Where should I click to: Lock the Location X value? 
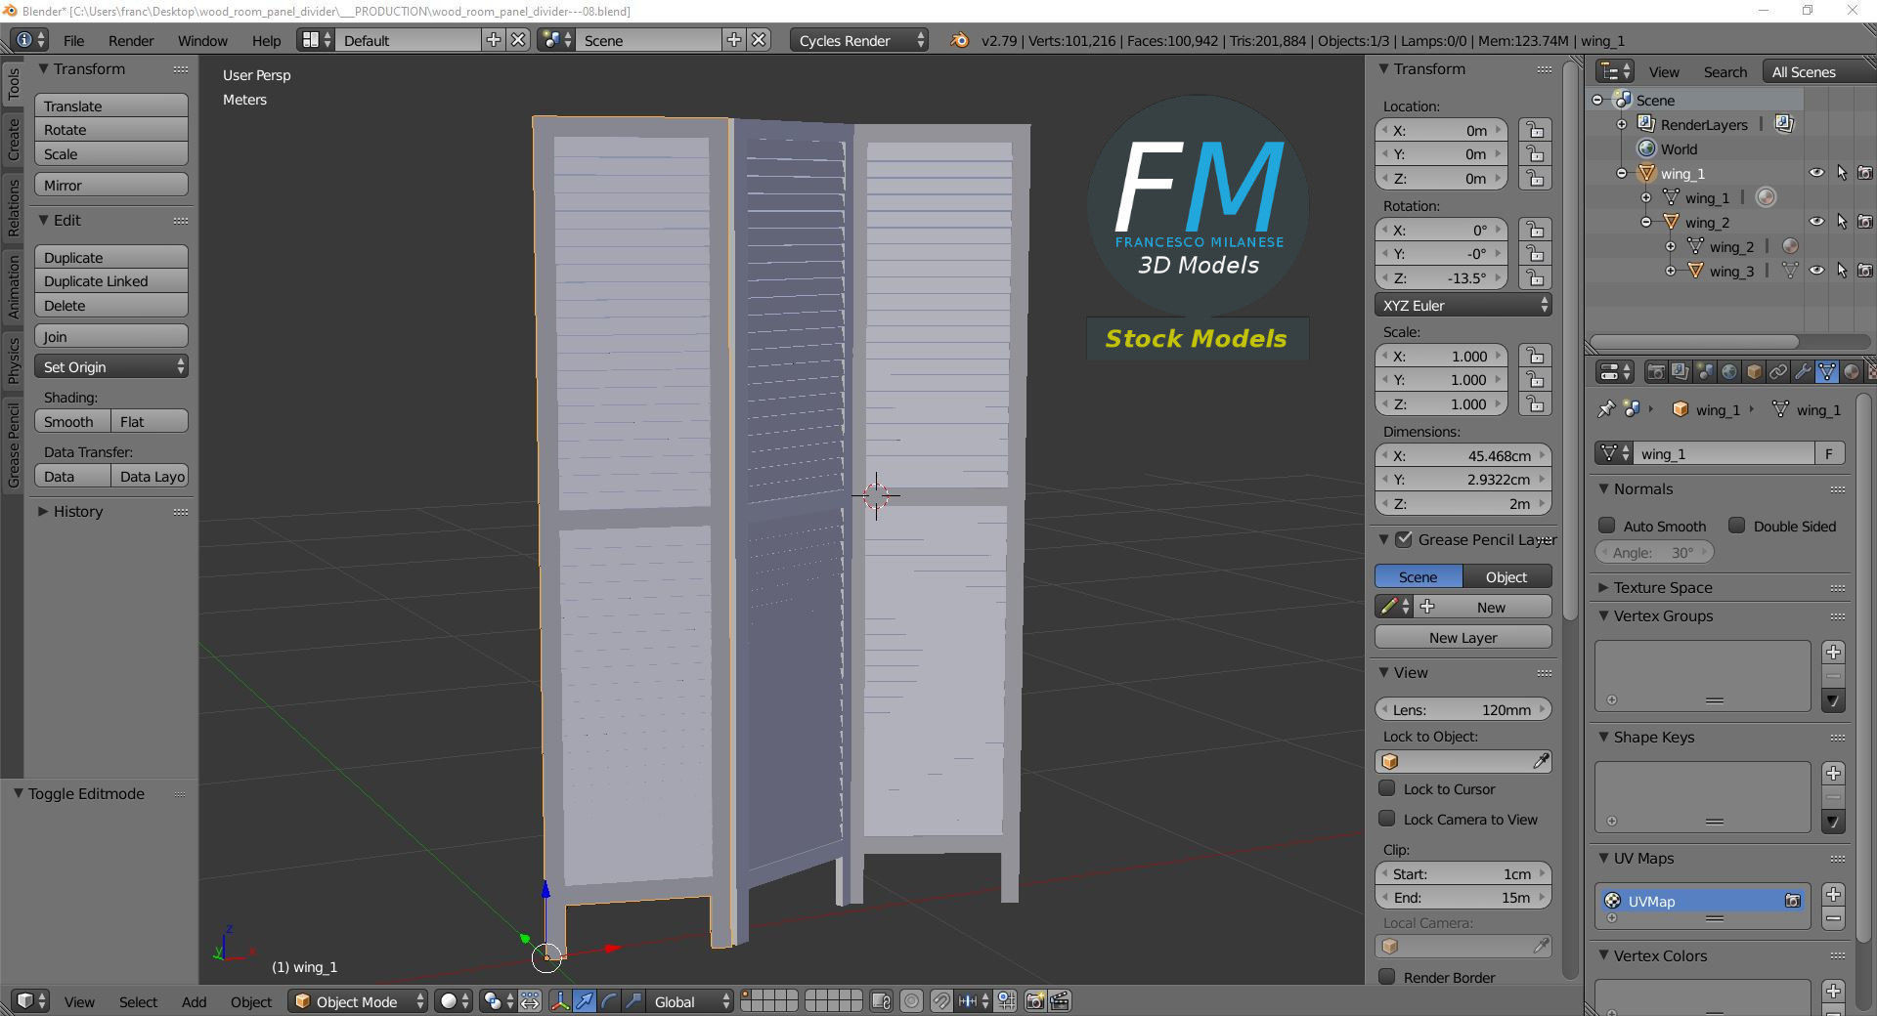(1535, 130)
